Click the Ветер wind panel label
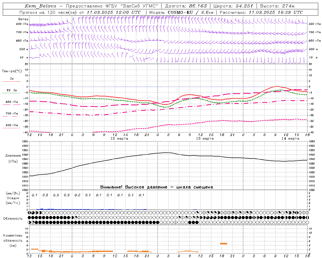This screenshot has height=258, width=322. point(23,19)
